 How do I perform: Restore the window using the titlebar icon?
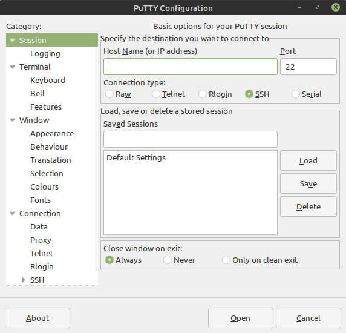[x=318, y=7]
